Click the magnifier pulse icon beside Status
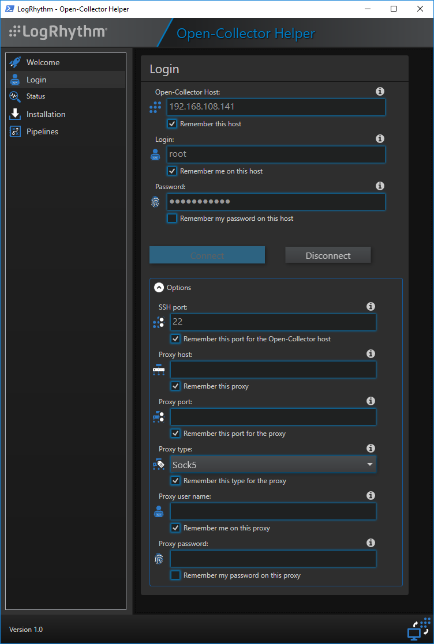The width and height of the screenshot is (434, 644). point(15,96)
